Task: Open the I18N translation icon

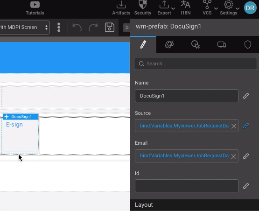Action: (x=186, y=5)
